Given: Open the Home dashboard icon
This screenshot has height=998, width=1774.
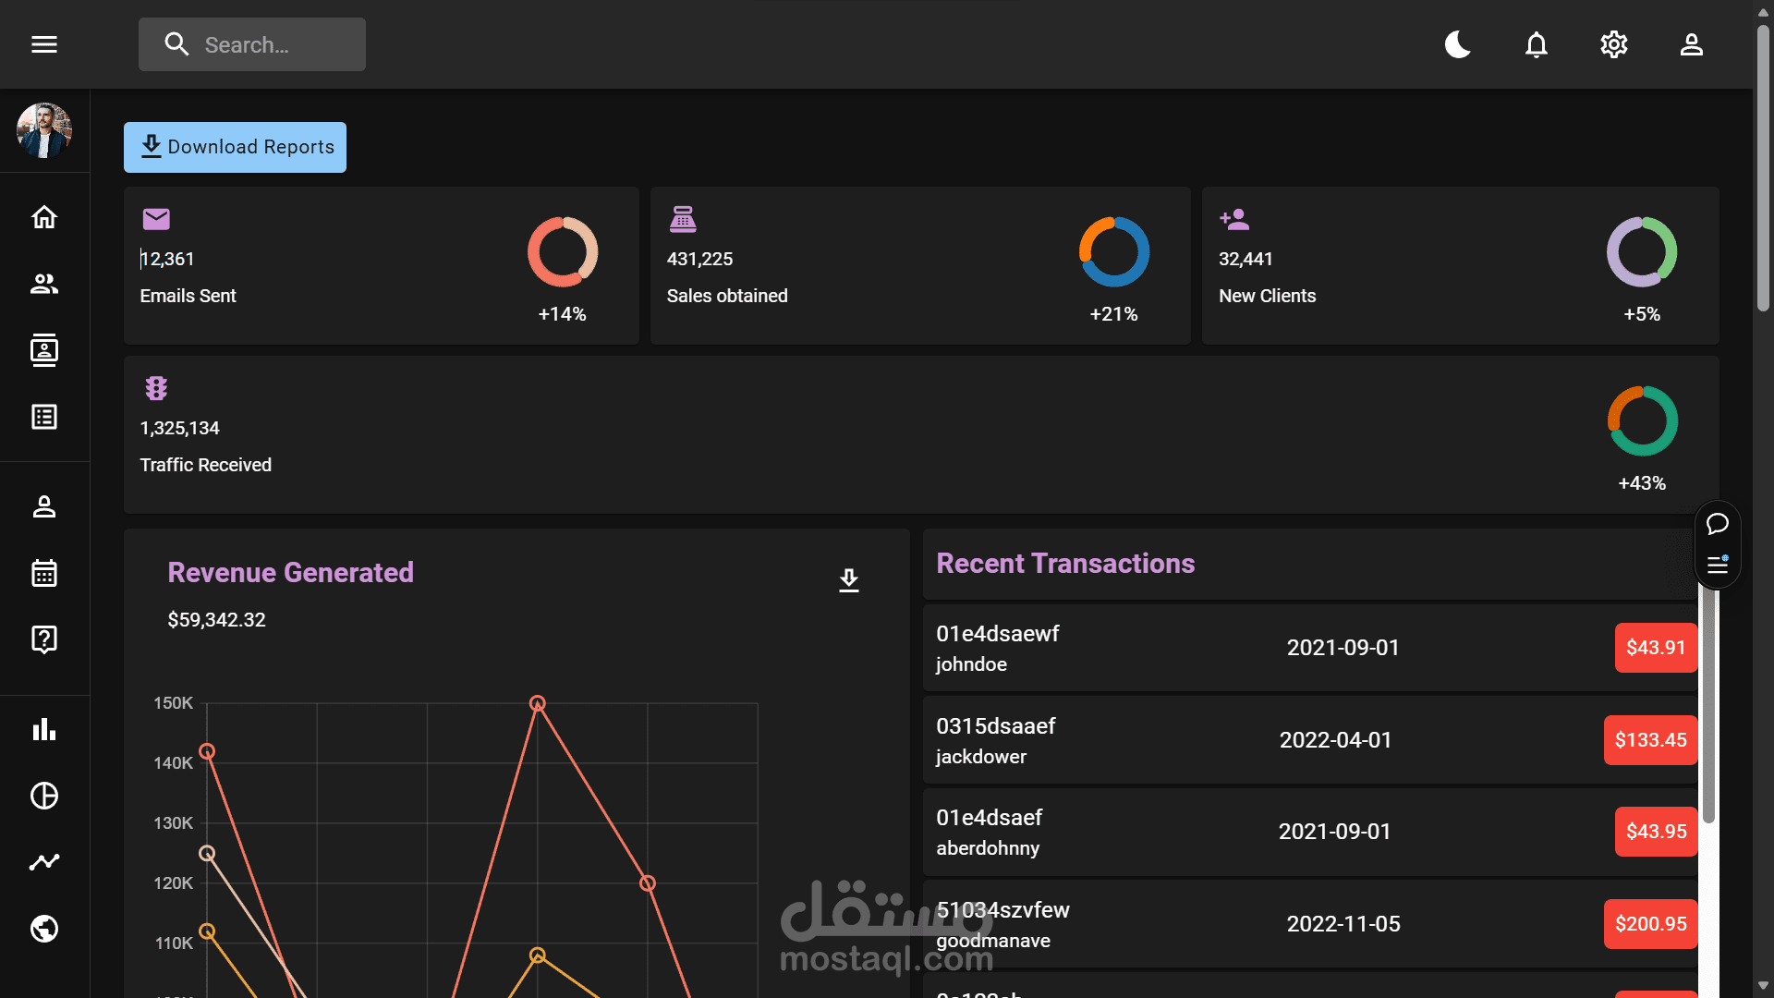Looking at the screenshot, I should 43,217.
